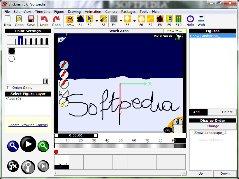Image resolution: width=239 pixels, height=179 pixels.
Task: Click the frame strip scroll right arrow
Action: click(184, 173)
